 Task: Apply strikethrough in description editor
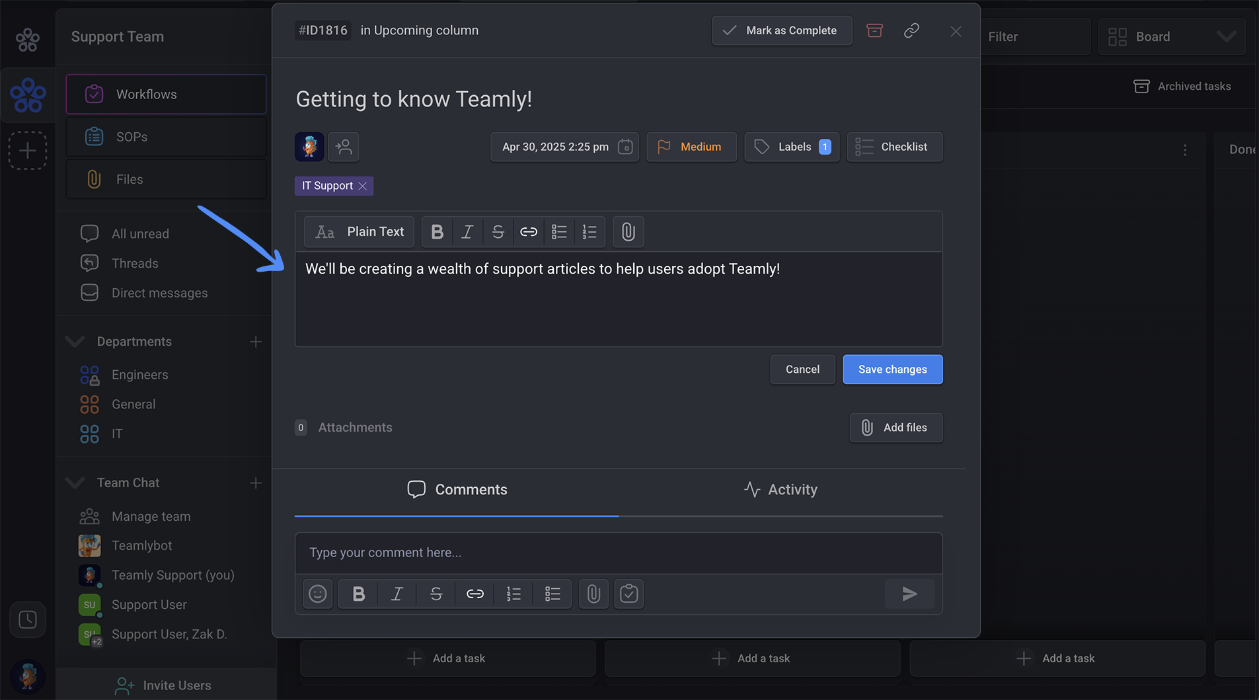tap(498, 232)
